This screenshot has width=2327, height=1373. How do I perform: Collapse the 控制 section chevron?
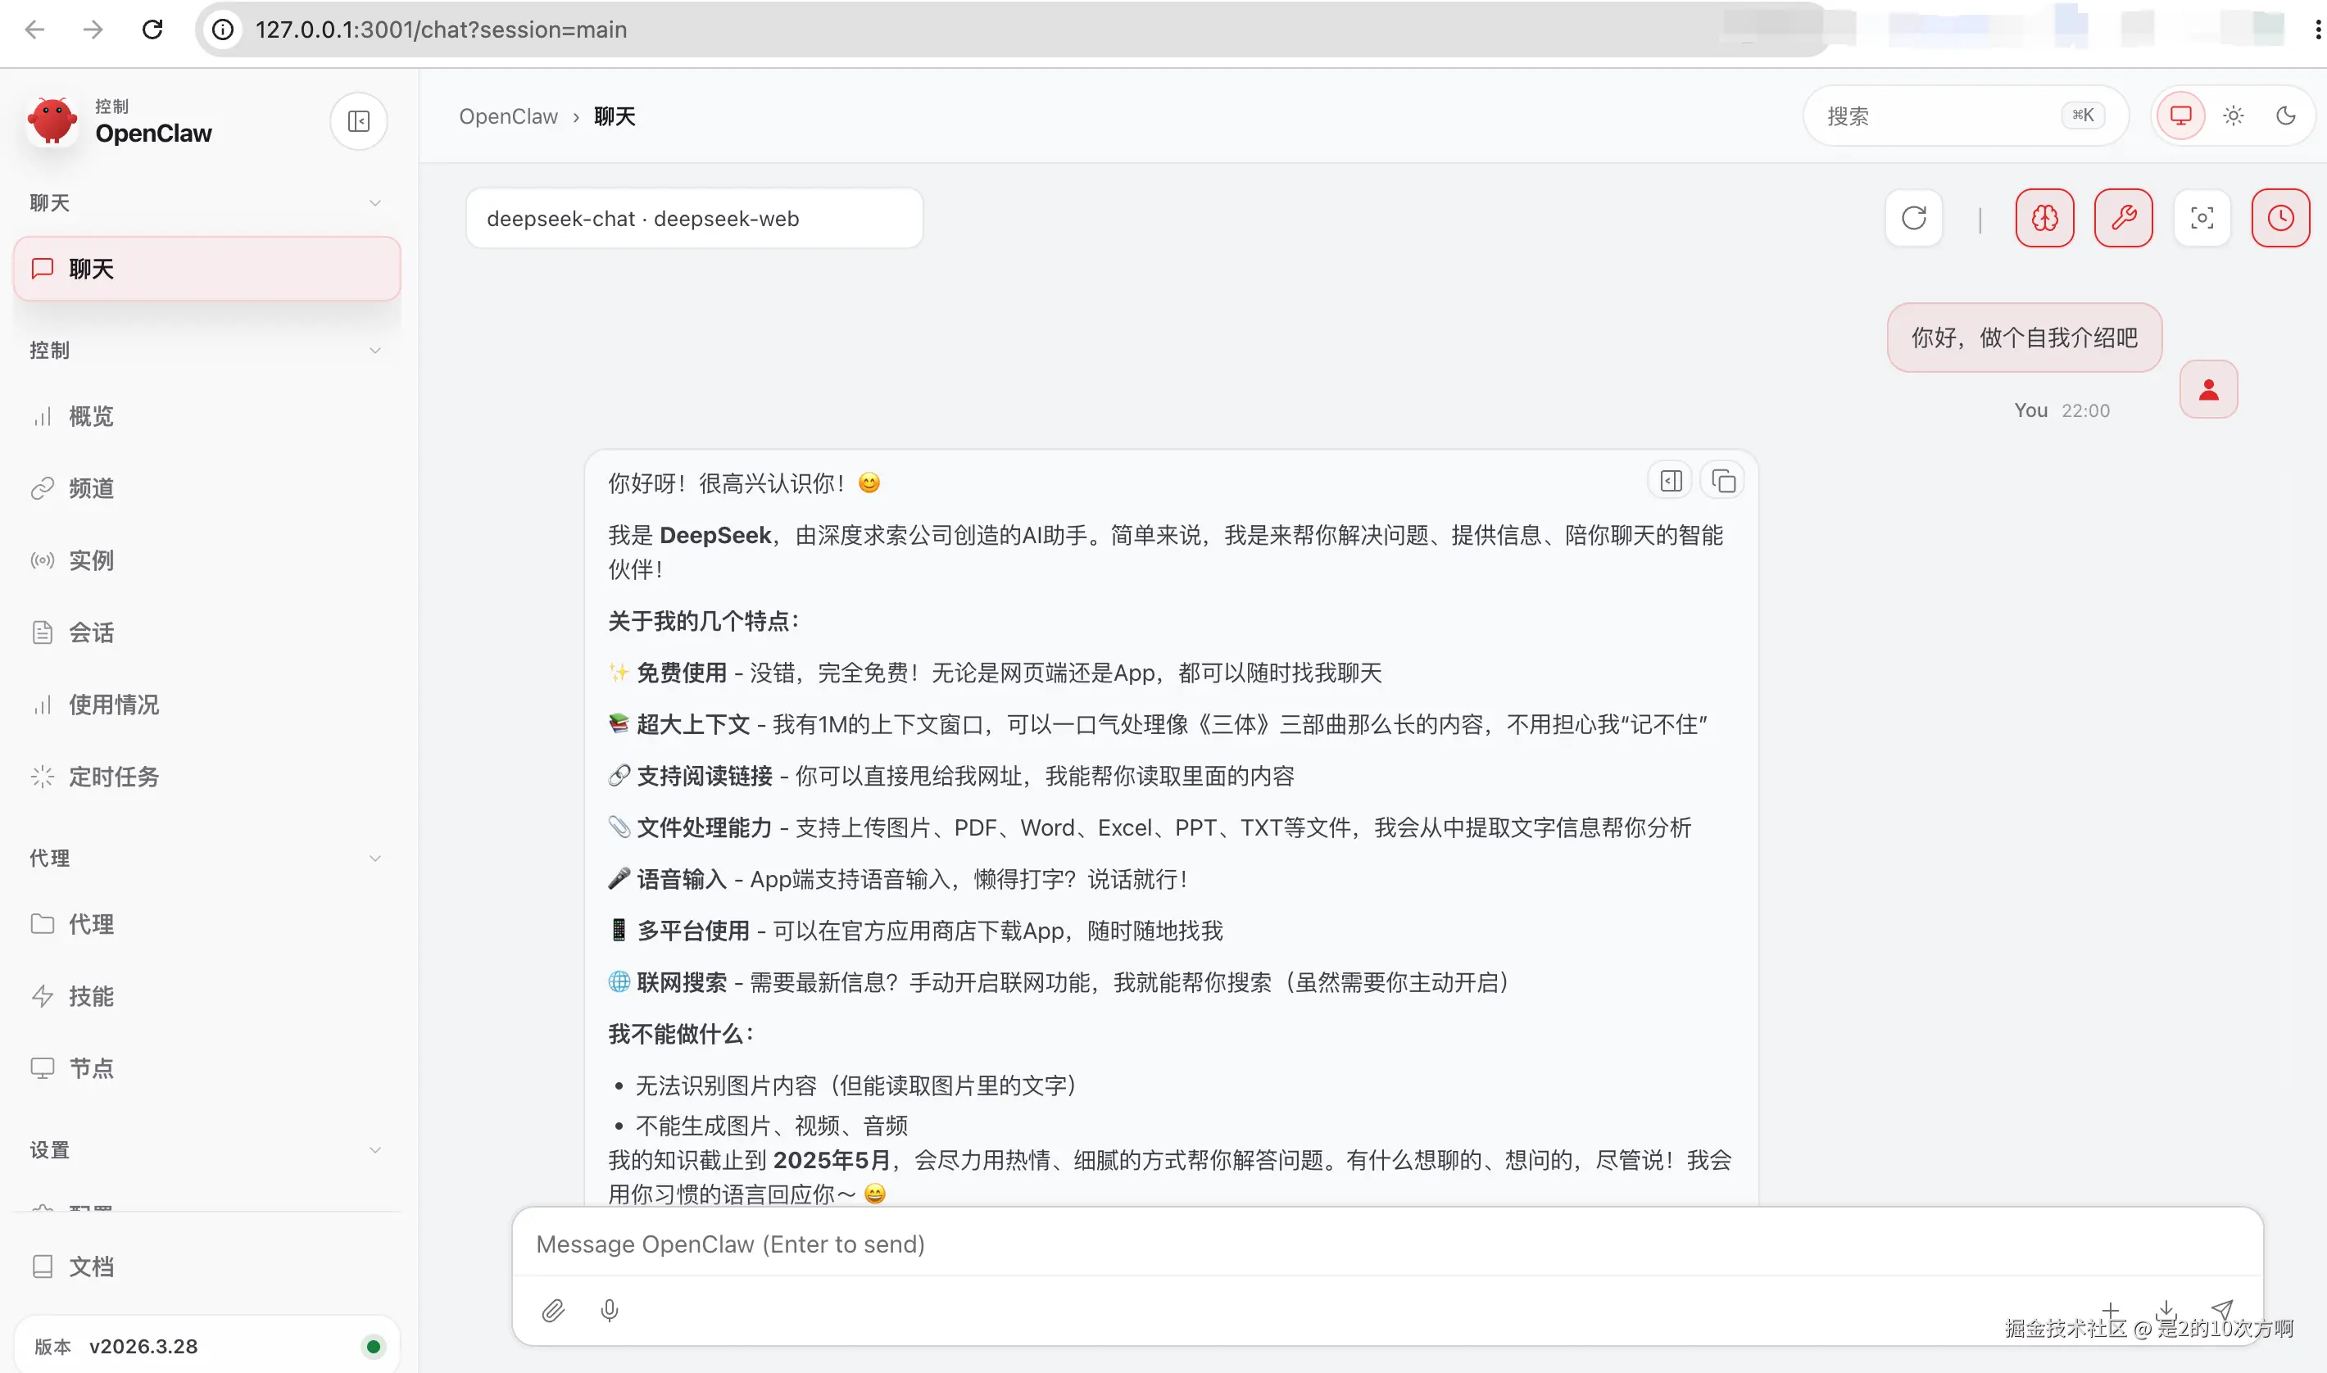[374, 351]
